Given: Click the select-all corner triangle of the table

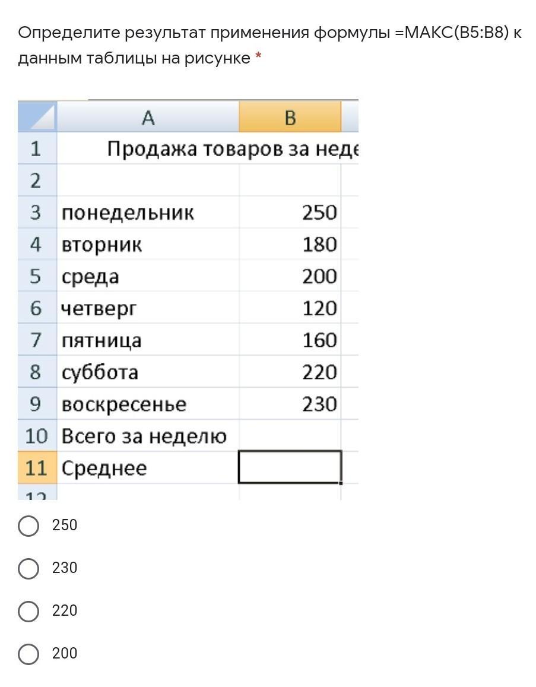Looking at the screenshot, I should 37,117.
